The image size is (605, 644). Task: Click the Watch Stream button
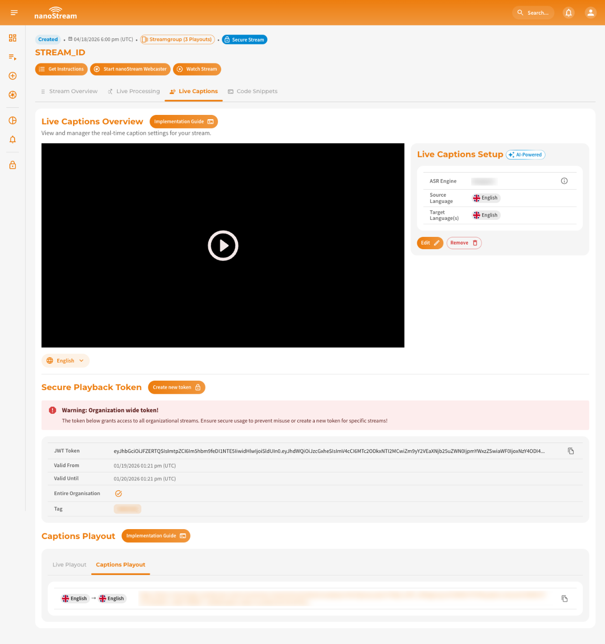tap(197, 69)
